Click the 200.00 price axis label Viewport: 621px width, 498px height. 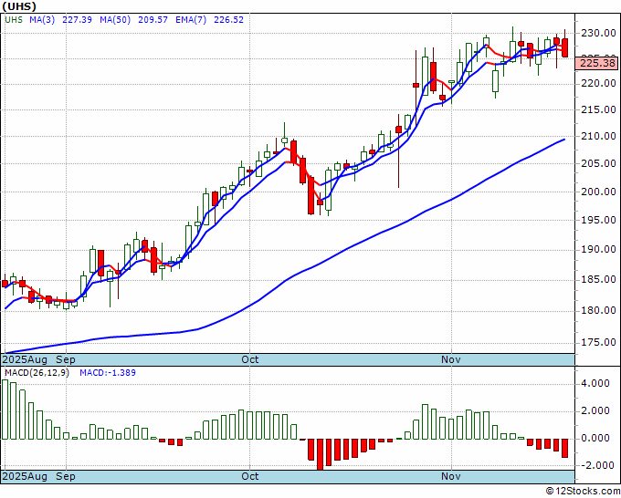[598, 192]
